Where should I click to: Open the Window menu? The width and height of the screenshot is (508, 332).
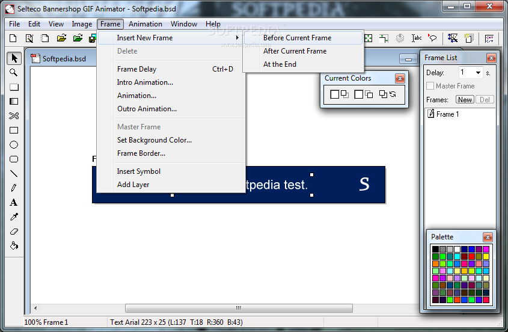(x=184, y=24)
